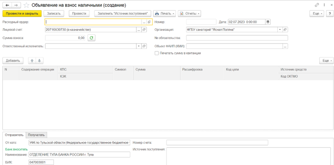The width and height of the screenshot is (334, 165).
Task: Choose Расходный ордер via ellipsis button
Action: click(144, 22)
